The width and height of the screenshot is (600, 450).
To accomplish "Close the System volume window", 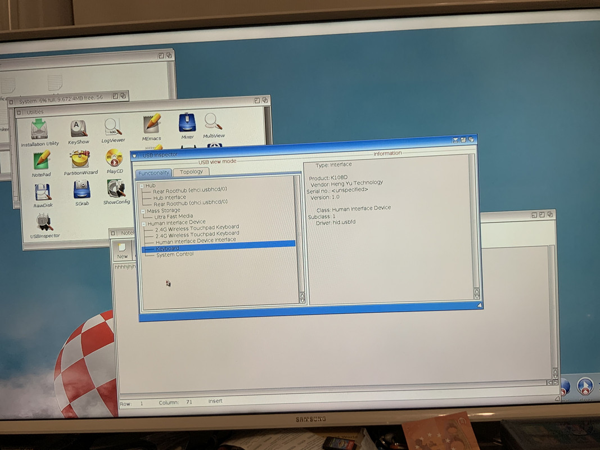I will [x=11, y=102].
